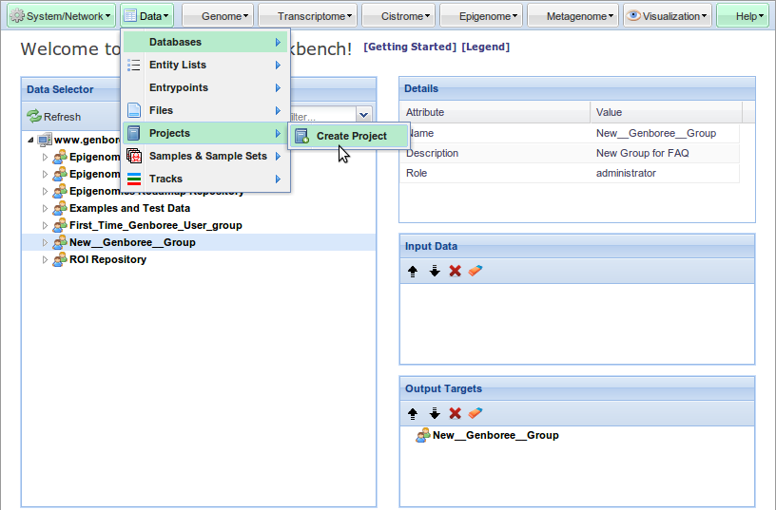Click the move-up arrow in Output Targets
Screen dimensions: 776x510
pyautogui.click(x=413, y=414)
